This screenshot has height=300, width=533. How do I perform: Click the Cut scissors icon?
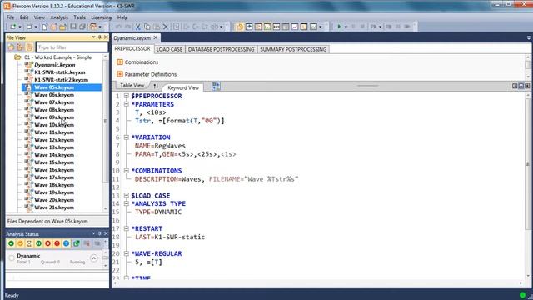[x=137, y=27]
